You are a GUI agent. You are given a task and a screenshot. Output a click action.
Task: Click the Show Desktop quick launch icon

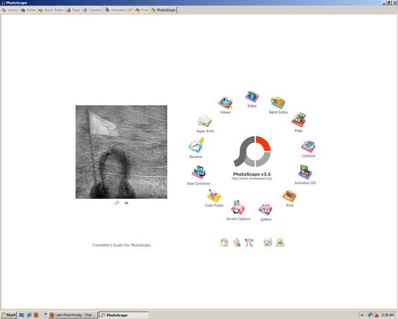tap(22, 315)
